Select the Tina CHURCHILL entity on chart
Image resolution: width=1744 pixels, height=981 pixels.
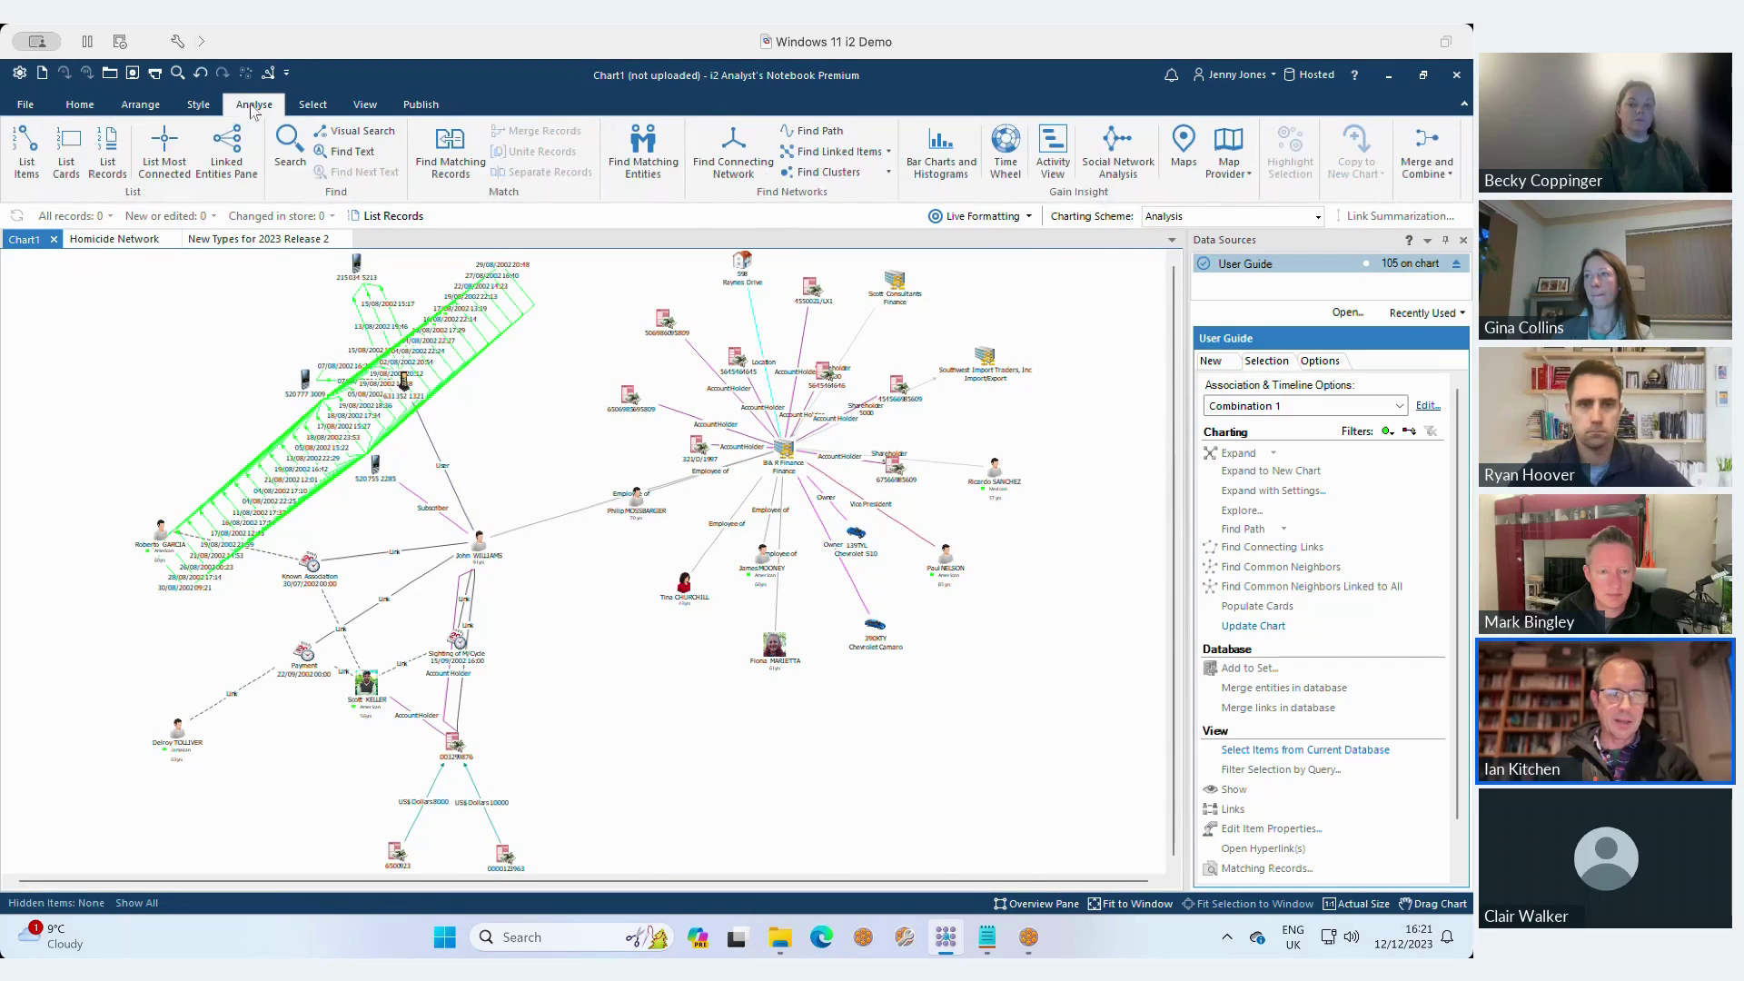coord(684,586)
